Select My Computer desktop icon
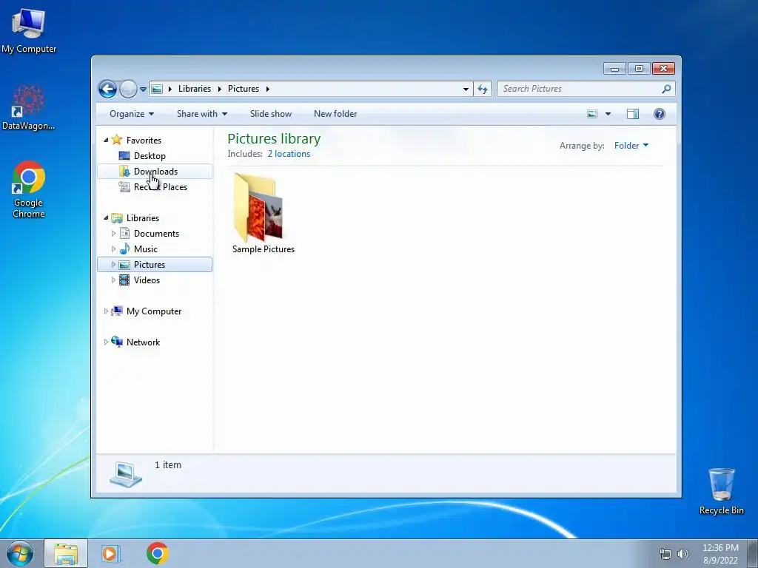758x568 pixels. coord(29,30)
